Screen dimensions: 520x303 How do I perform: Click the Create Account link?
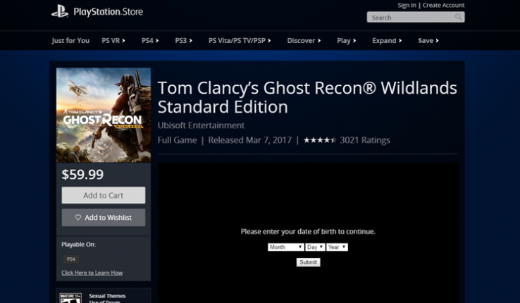[443, 6]
